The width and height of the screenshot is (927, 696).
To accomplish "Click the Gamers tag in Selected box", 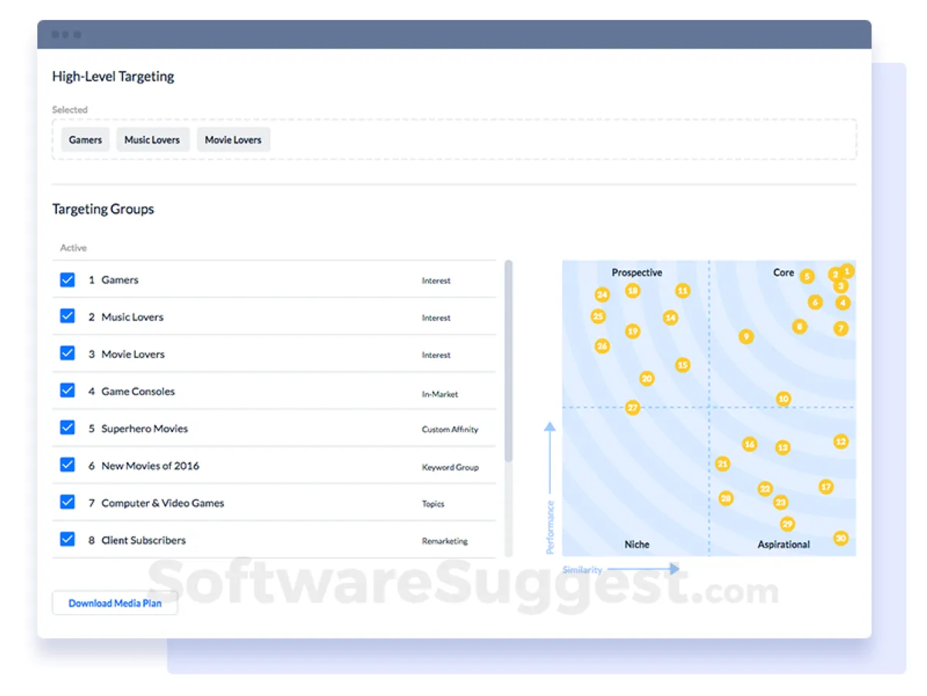I will pyautogui.click(x=85, y=140).
